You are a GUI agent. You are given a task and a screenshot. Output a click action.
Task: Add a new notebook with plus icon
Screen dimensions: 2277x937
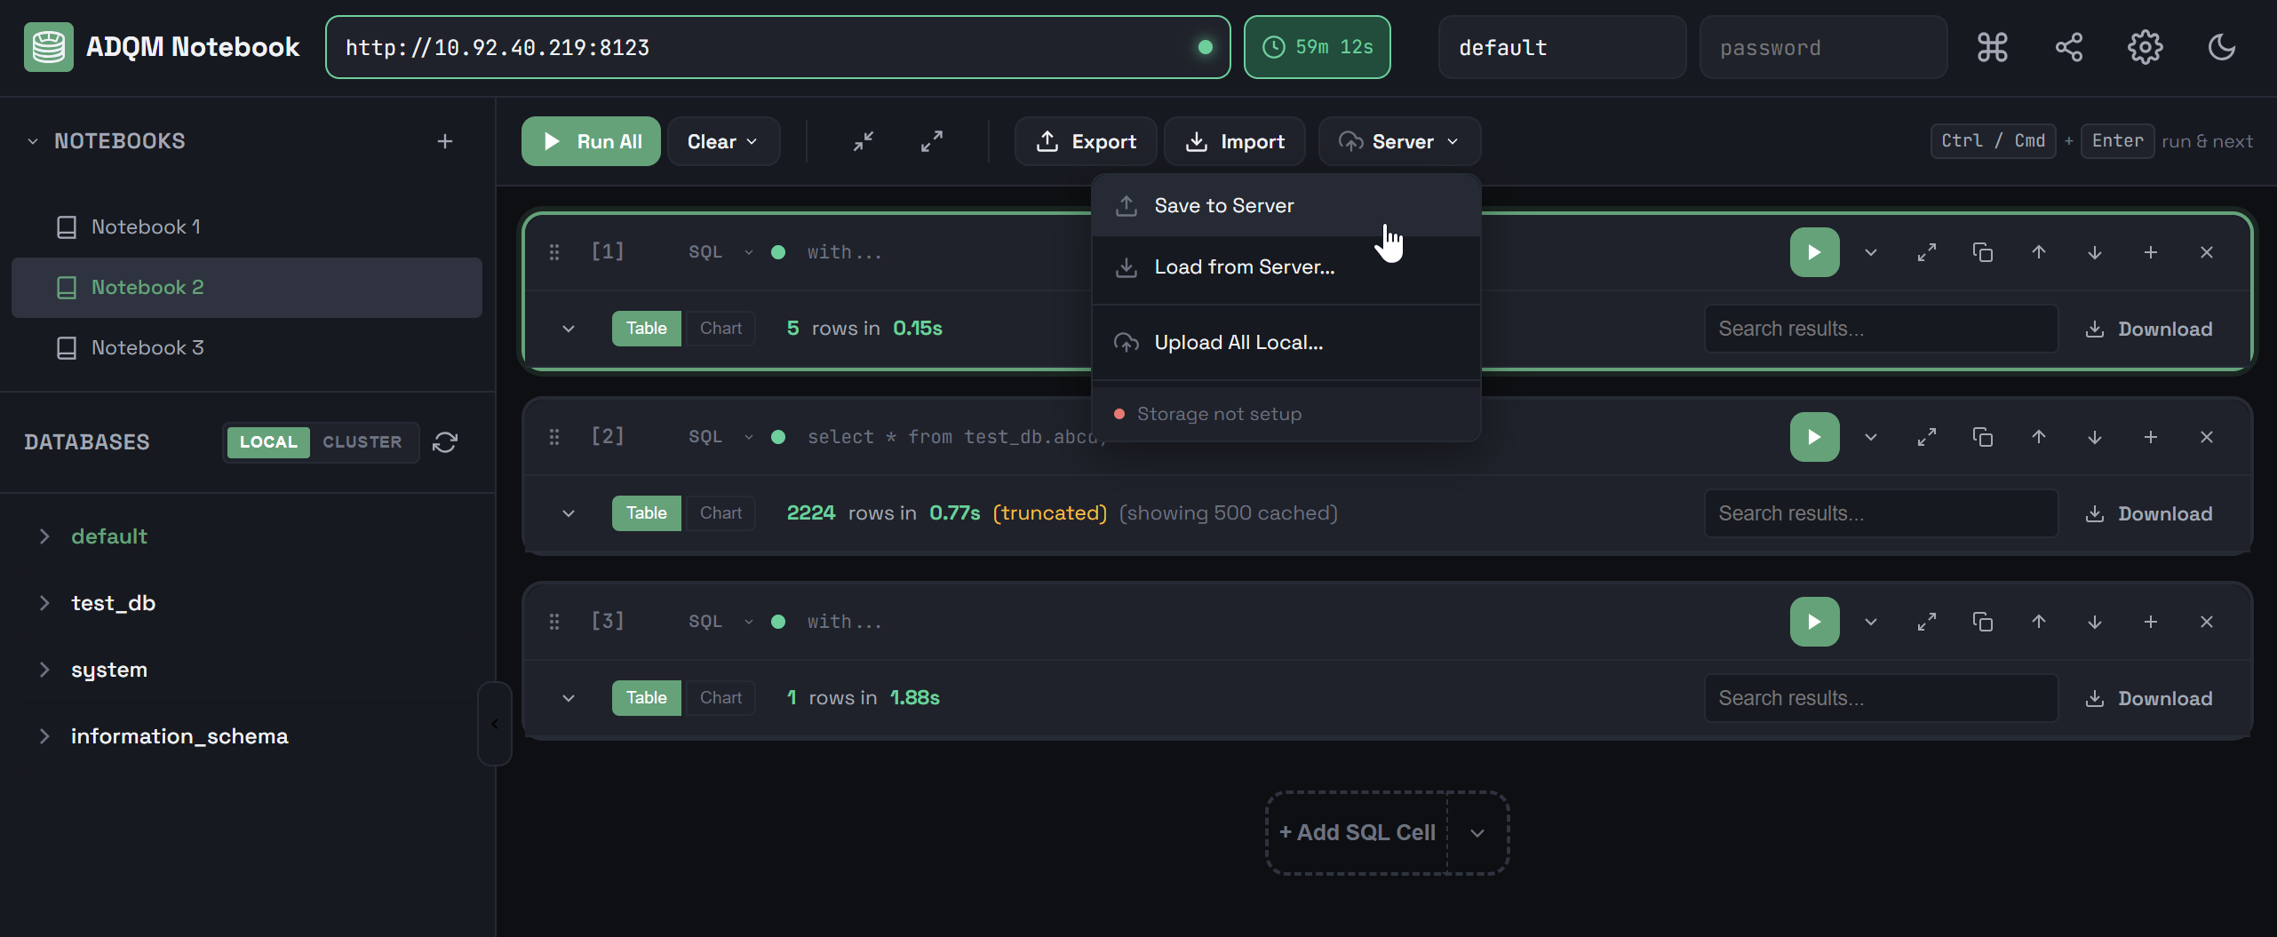(x=445, y=141)
